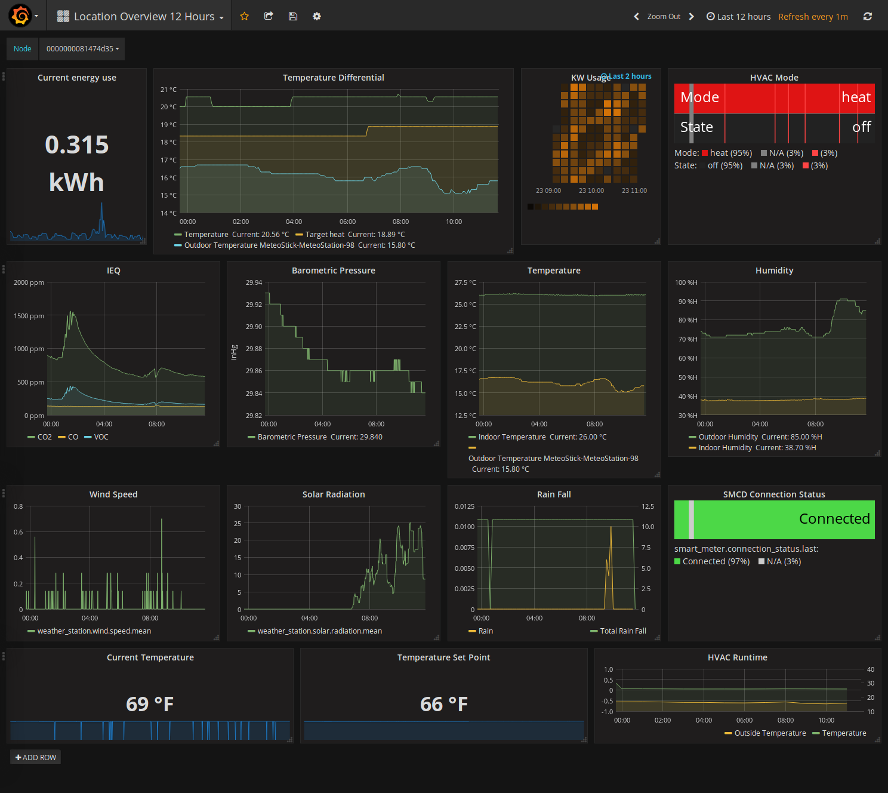Toggle Outdoor Humidity series in legend
The width and height of the screenshot is (888, 793).
[728, 437]
